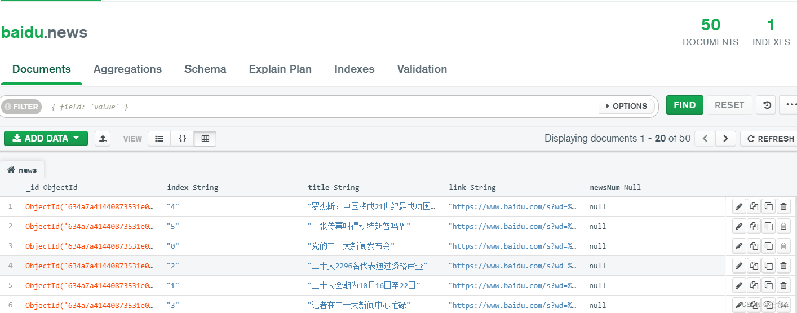Switch to list view
Screen dimensions: 797x313
pos(160,138)
